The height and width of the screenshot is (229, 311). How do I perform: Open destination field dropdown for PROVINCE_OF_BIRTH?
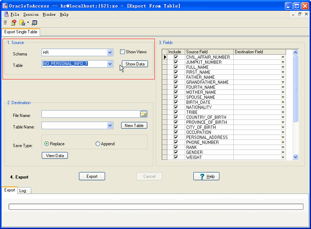pos(283,122)
